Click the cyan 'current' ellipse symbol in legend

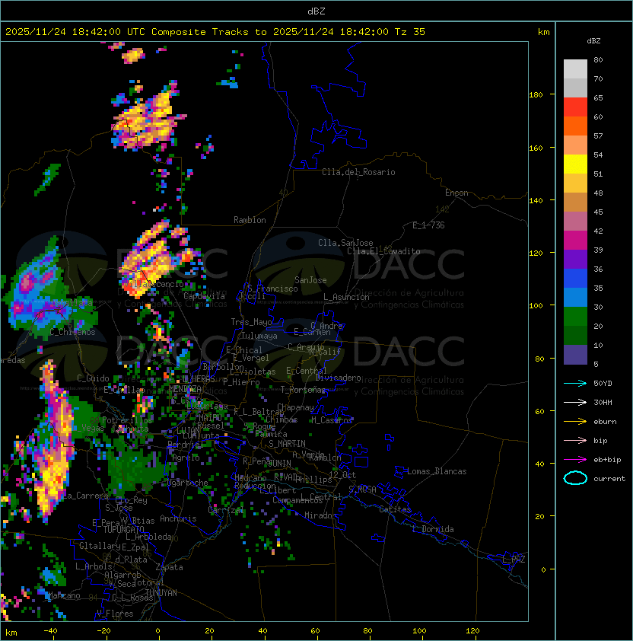point(575,478)
